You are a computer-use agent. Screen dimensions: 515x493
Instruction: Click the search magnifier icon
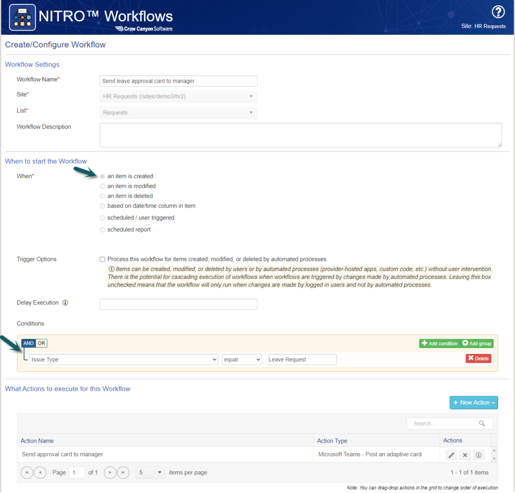[x=482, y=424]
